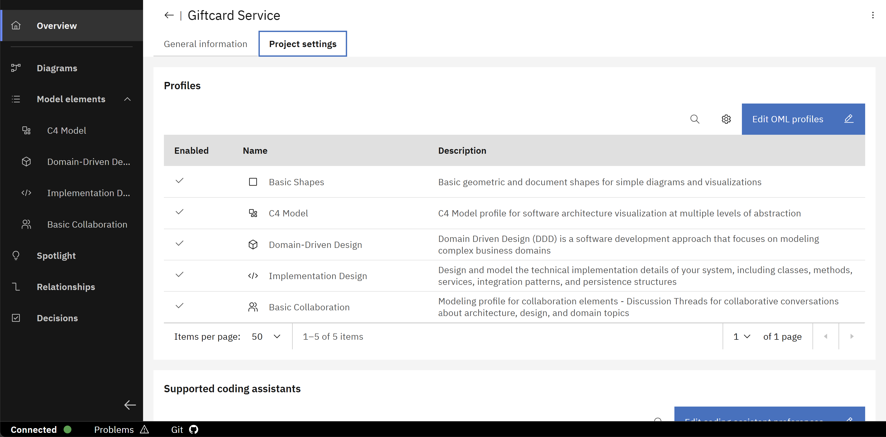
Task: Click the Edit OML profiles button
Action: pos(803,119)
